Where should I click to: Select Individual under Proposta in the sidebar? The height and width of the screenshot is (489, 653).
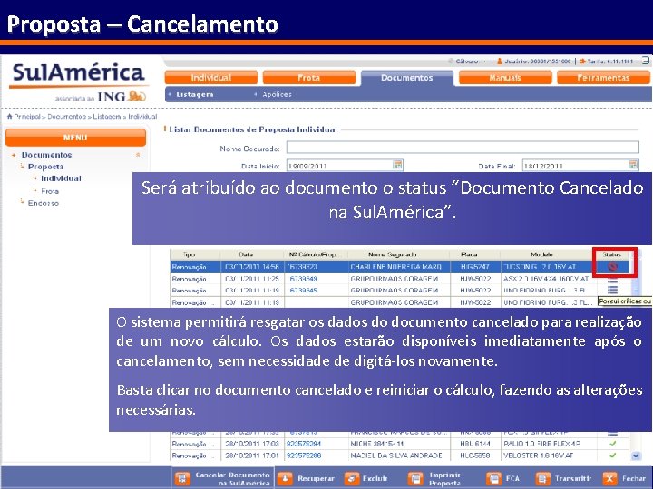pos(61,178)
